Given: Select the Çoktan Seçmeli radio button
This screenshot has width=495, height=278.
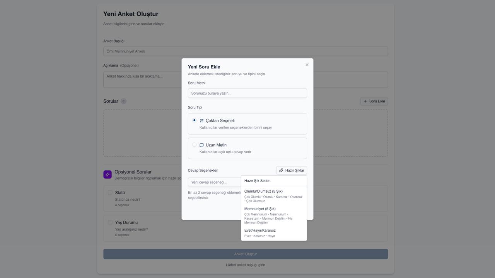Looking at the screenshot, I should click(195, 120).
